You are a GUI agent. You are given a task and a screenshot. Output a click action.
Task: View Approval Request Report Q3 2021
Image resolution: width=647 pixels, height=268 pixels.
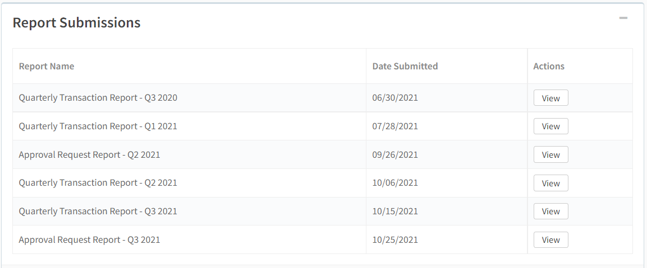coord(551,239)
